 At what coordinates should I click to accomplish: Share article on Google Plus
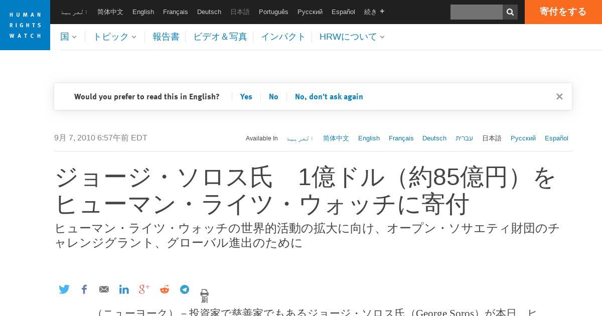(x=144, y=289)
